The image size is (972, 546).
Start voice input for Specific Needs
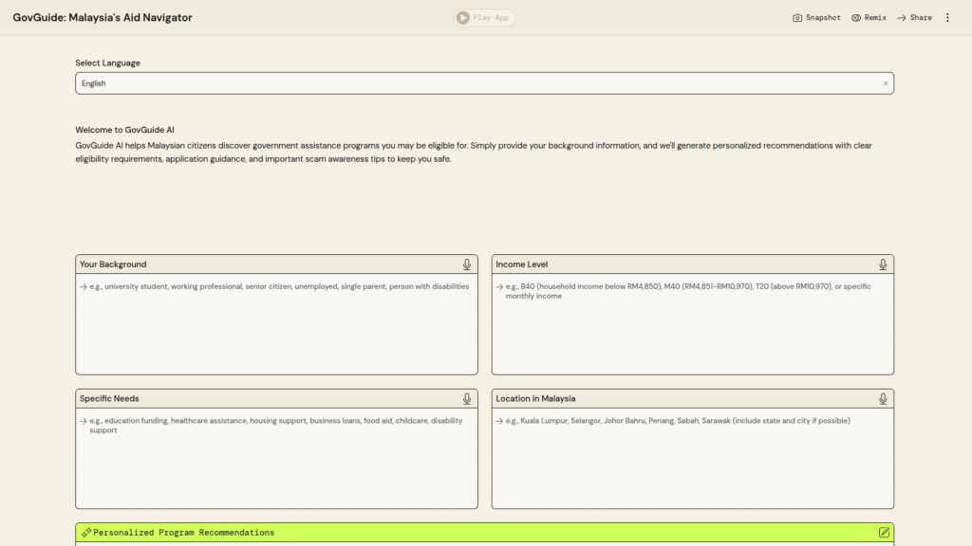(x=467, y=399)
